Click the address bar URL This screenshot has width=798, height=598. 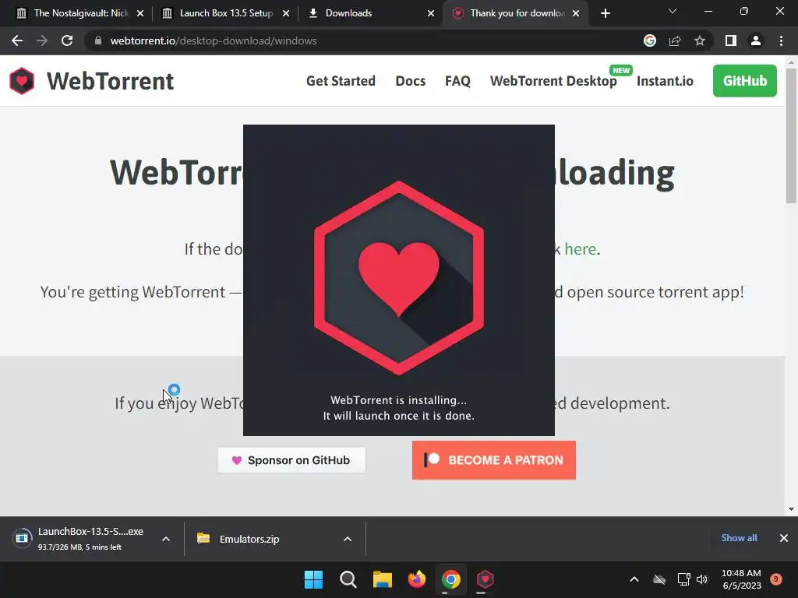pos(214,40)
